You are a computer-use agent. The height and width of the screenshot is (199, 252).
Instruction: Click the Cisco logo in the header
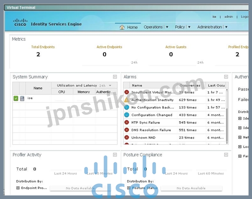(20, 23)
